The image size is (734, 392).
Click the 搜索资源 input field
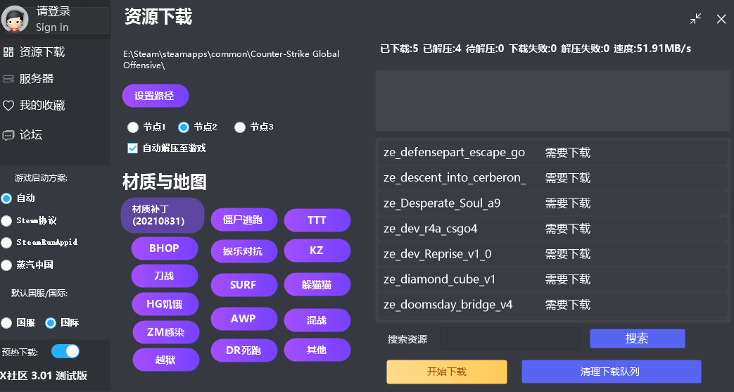click(x=510, y=339)
